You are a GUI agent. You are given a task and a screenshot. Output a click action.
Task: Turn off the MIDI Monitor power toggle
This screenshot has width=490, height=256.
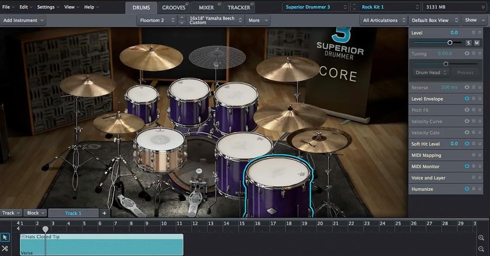coord(467,167)
